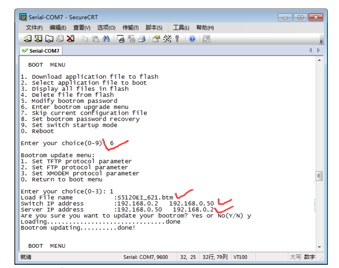Click the scrollbar down arrow
The width and height of the screenshot is (339, 268).
[x=319, y=247]
